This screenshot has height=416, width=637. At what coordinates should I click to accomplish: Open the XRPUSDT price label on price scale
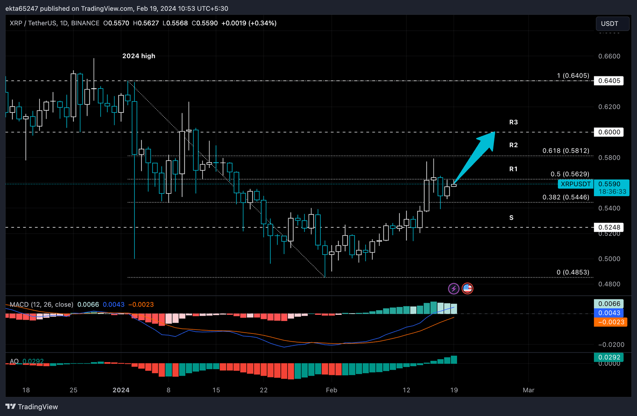click(576, 184)
